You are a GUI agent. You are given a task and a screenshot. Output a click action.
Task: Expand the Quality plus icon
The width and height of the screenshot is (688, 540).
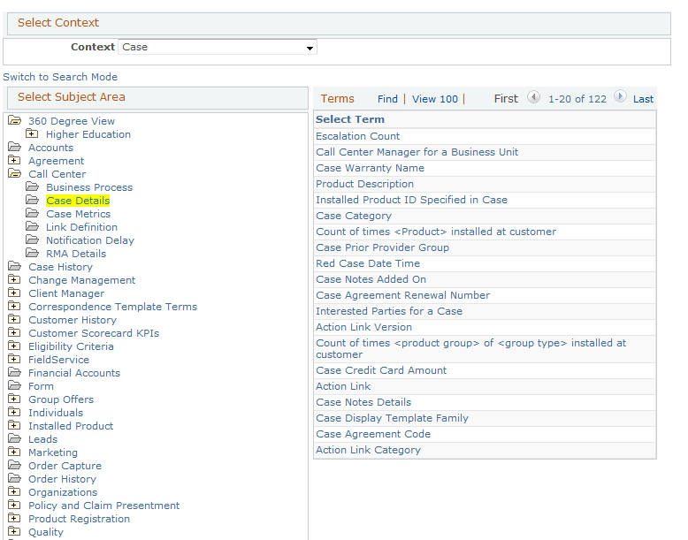tap(14, 531)
